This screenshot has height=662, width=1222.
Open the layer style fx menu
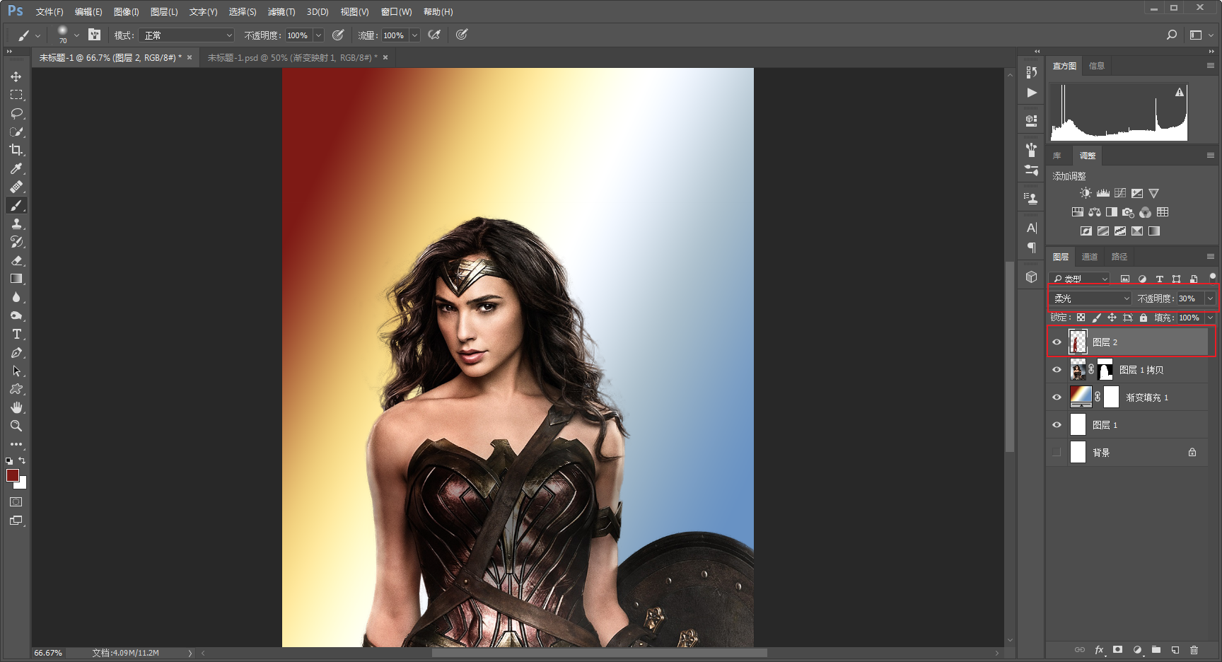pyautogui.click(x=1099, y=650)
